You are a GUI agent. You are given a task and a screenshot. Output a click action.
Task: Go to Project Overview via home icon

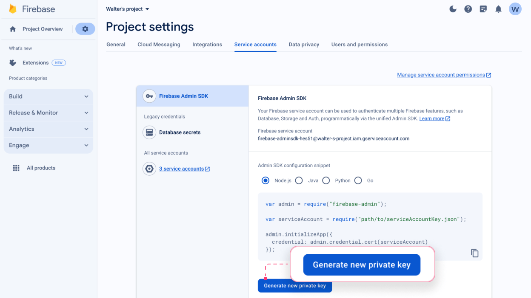[x=13, y=29]
